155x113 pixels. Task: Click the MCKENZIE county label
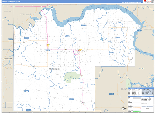pyautogui.click(x=55, y=69)
